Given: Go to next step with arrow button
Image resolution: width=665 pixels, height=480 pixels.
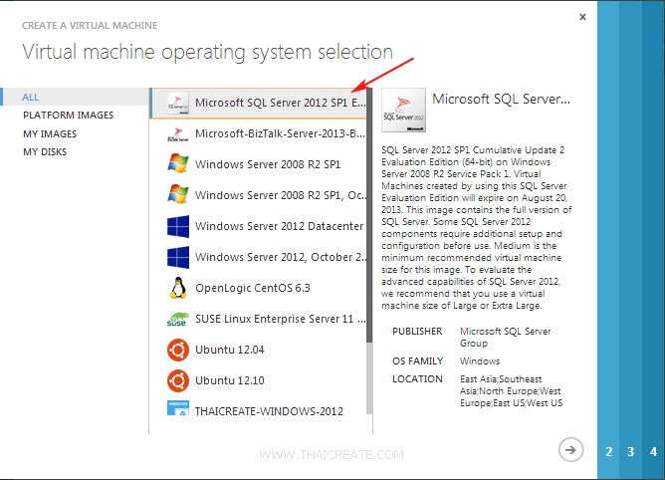Looking at the screenshot, I should pos(570,450).
